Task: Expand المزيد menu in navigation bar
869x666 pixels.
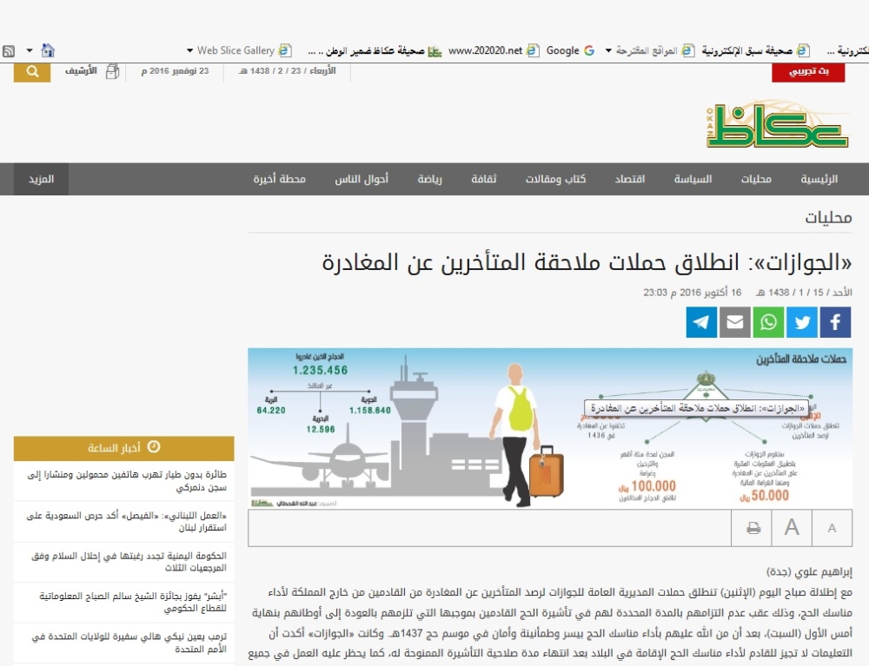Action: pos(41,179)
